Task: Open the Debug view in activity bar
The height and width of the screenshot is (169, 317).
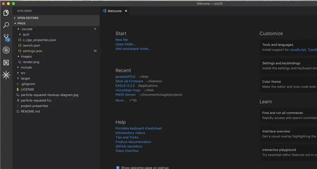Action: pos(6,50)
